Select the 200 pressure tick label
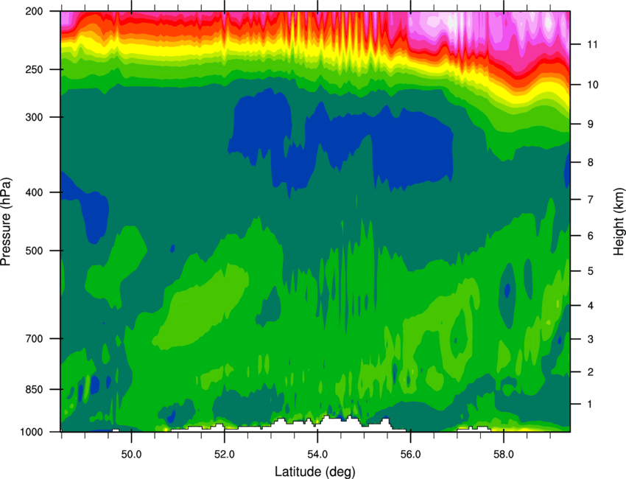 (x=34, y=11)
